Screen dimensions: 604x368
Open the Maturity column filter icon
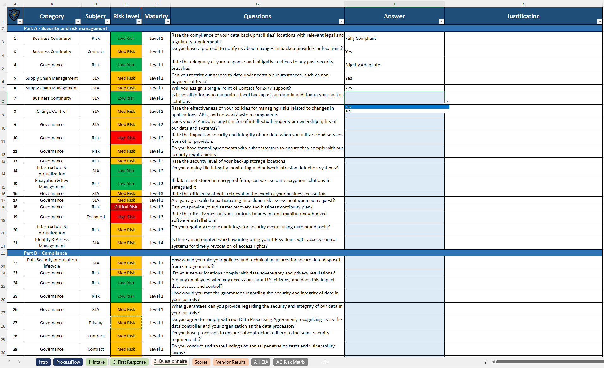(x=168, y=22)
